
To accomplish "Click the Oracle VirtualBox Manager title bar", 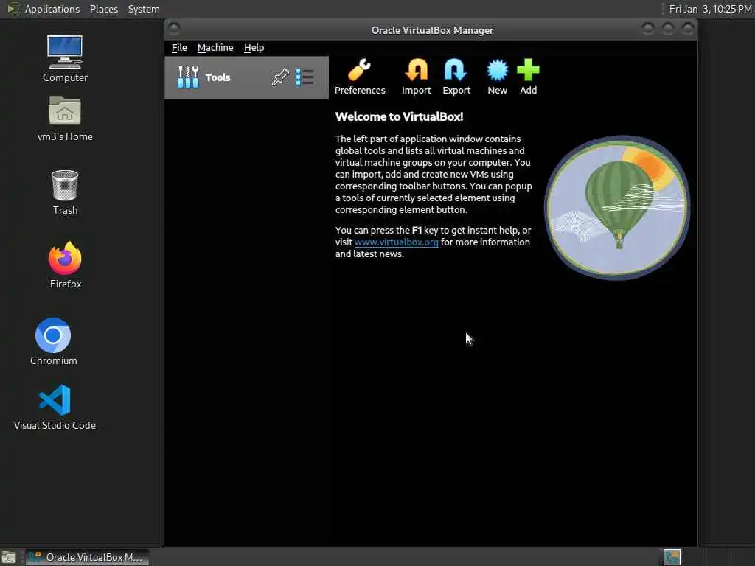I will (432, 30).
